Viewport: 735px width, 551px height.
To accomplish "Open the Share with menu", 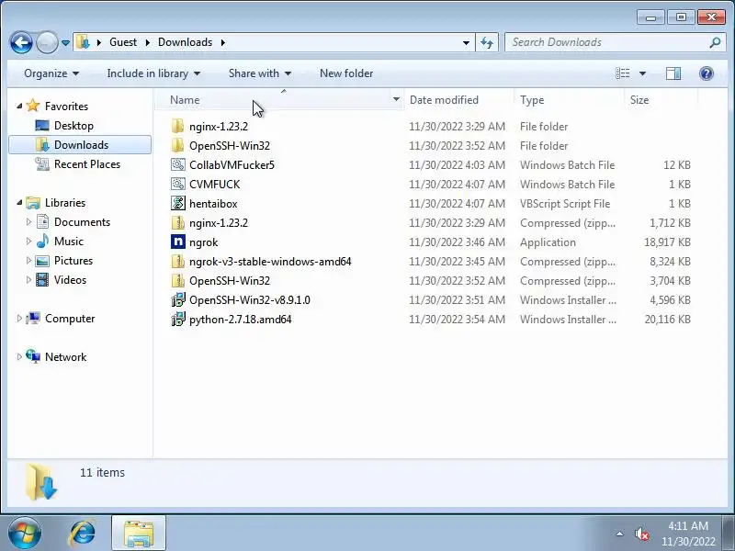I will 260,73.
